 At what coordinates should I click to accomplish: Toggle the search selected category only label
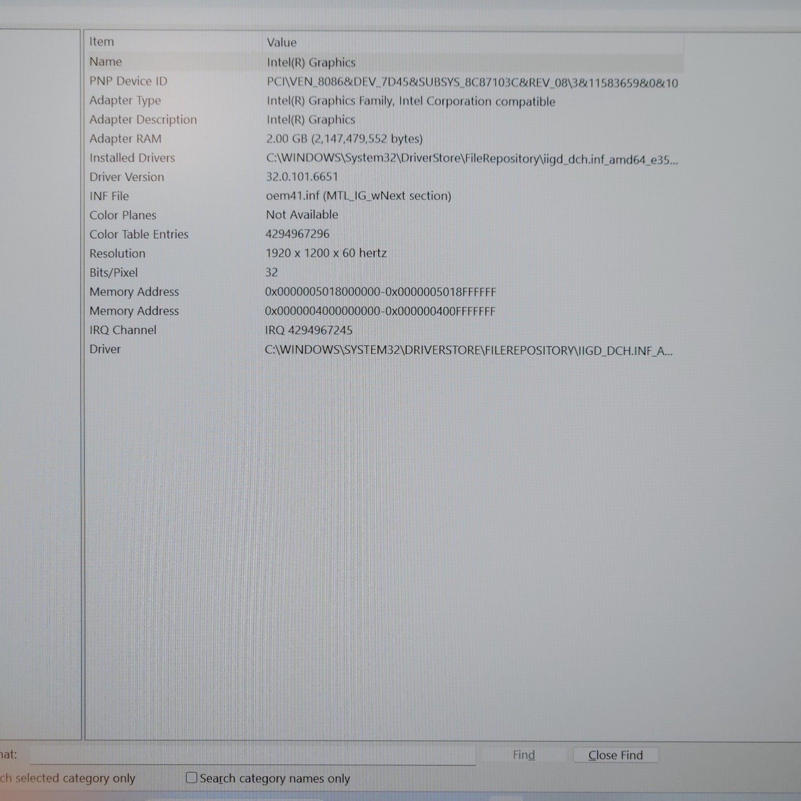coord(68,778)
